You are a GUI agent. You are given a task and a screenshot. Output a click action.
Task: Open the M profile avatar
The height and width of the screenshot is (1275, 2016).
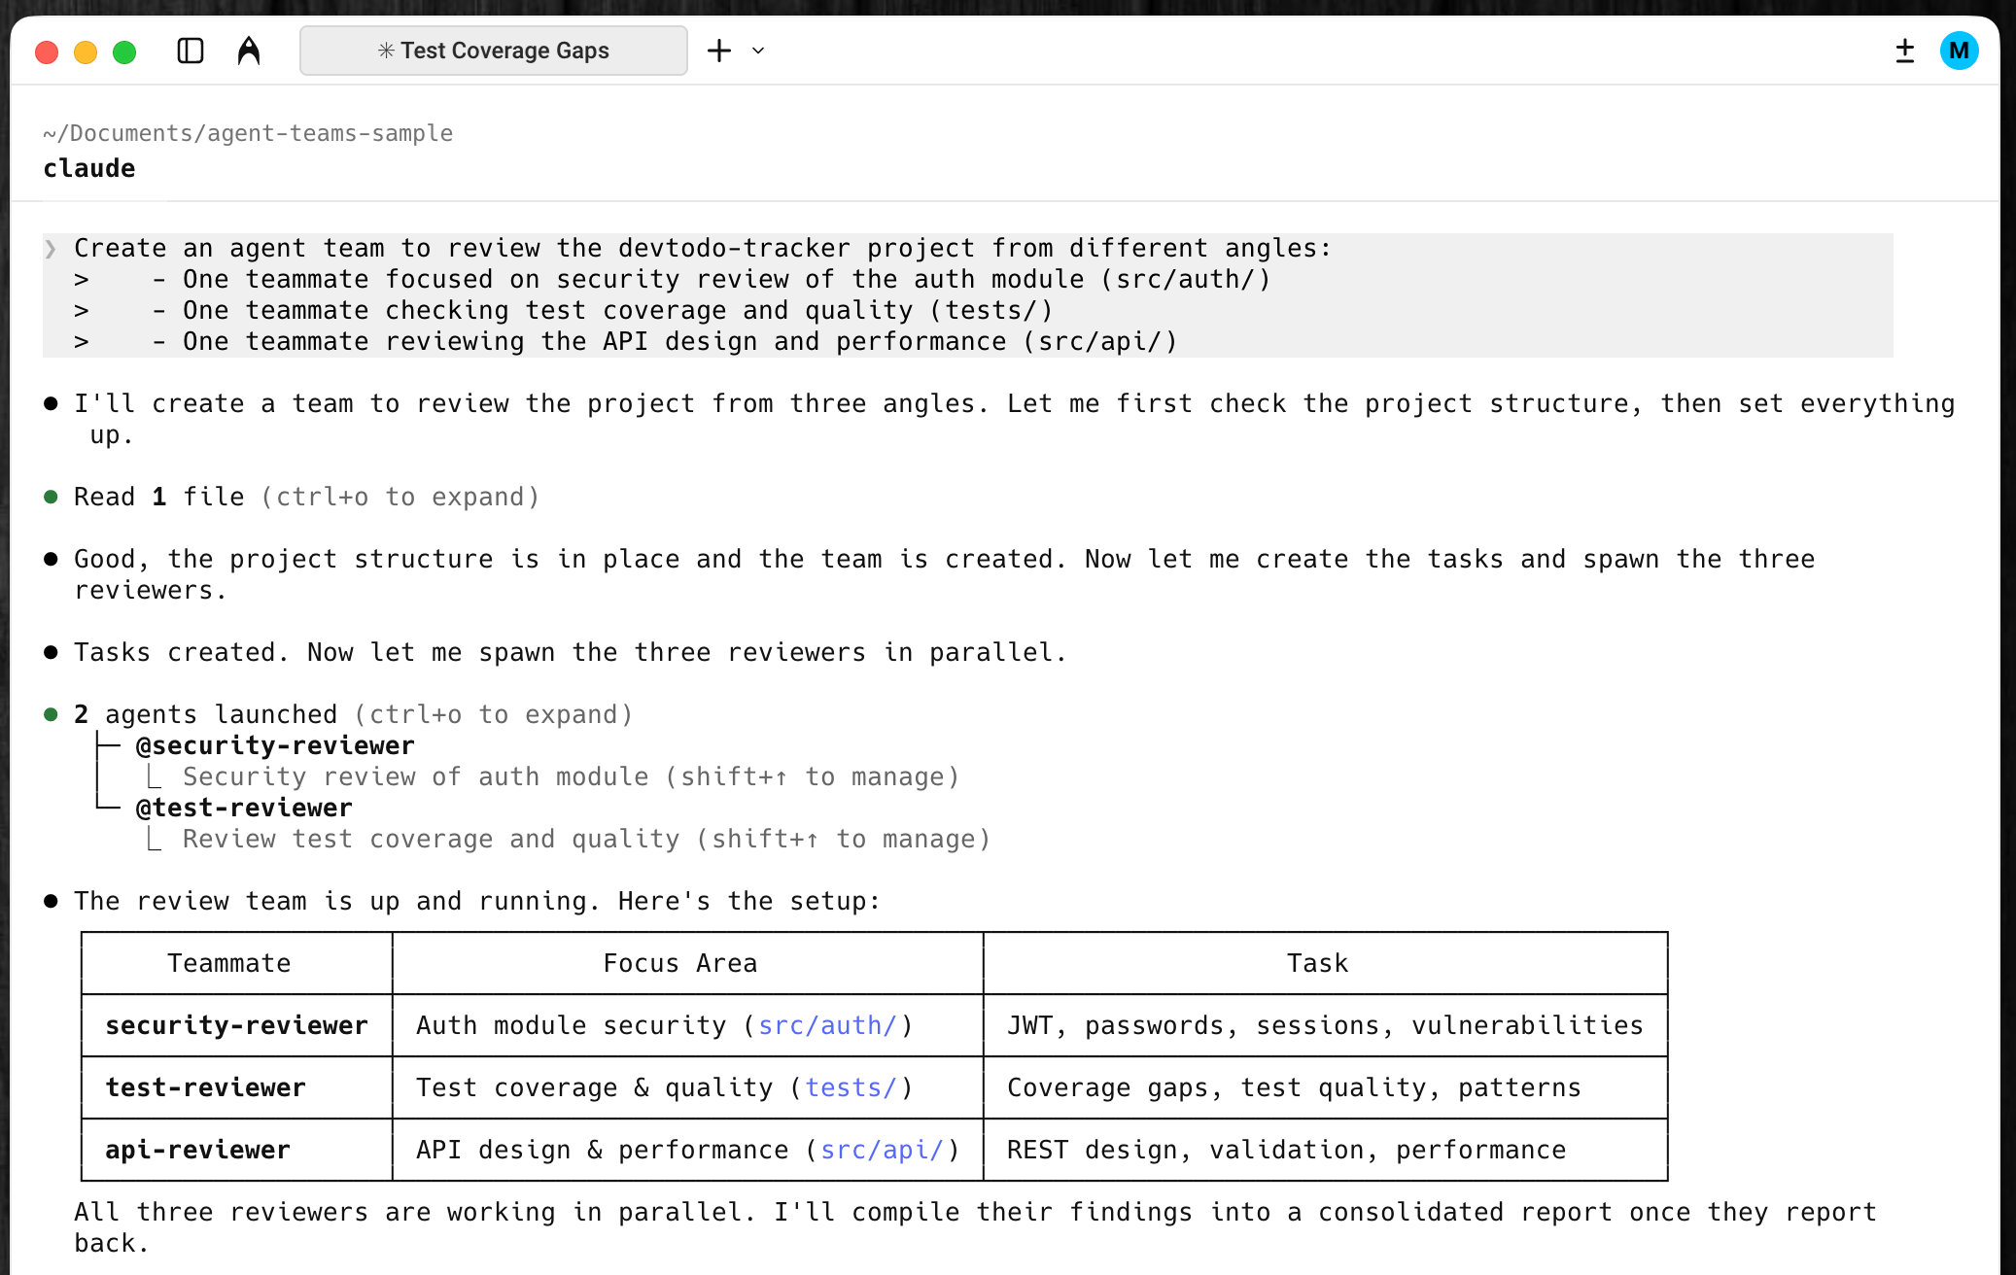[x=1959, y=51]
